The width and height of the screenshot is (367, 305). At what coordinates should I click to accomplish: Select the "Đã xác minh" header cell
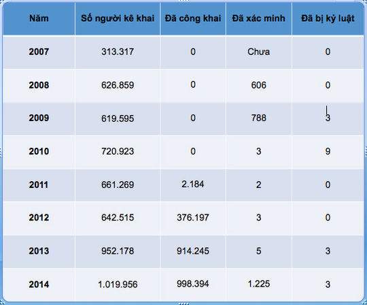coord(259,18)
